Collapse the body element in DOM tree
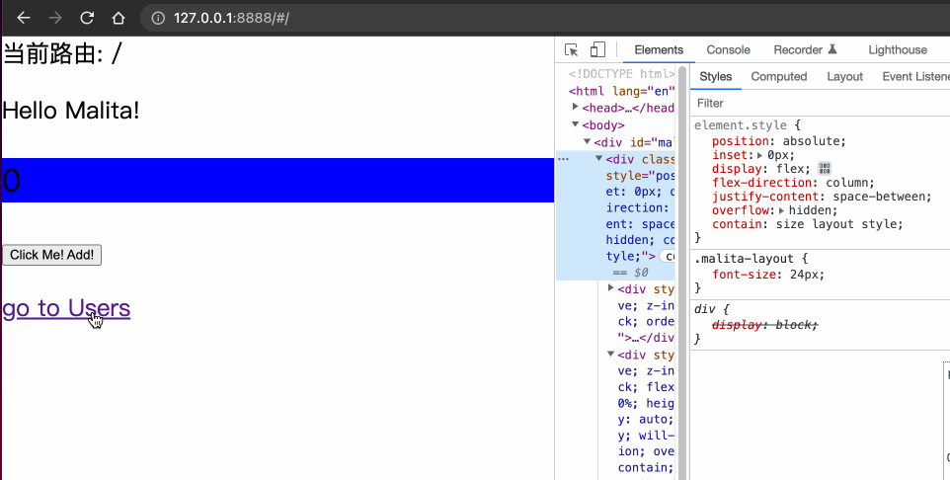The width and height of the screenshot is (950, 480). [x=575, y=124]
